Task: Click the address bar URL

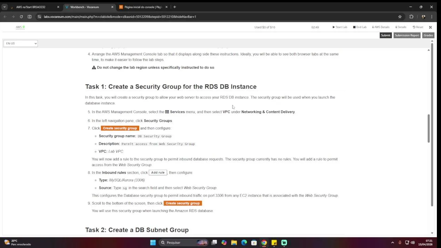Action: tap(120, 17)
